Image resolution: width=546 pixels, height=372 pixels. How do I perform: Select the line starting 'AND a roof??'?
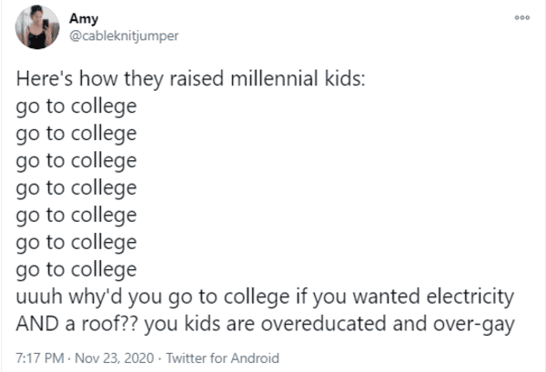[x=266, y=324]
